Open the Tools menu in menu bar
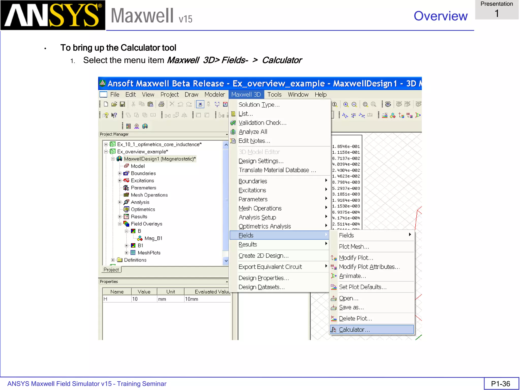 click(x=274, y=94)
